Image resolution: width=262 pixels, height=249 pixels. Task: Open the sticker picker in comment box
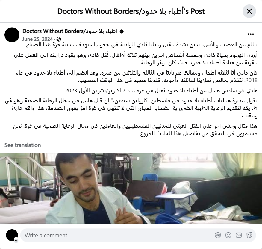pos(249,235)
